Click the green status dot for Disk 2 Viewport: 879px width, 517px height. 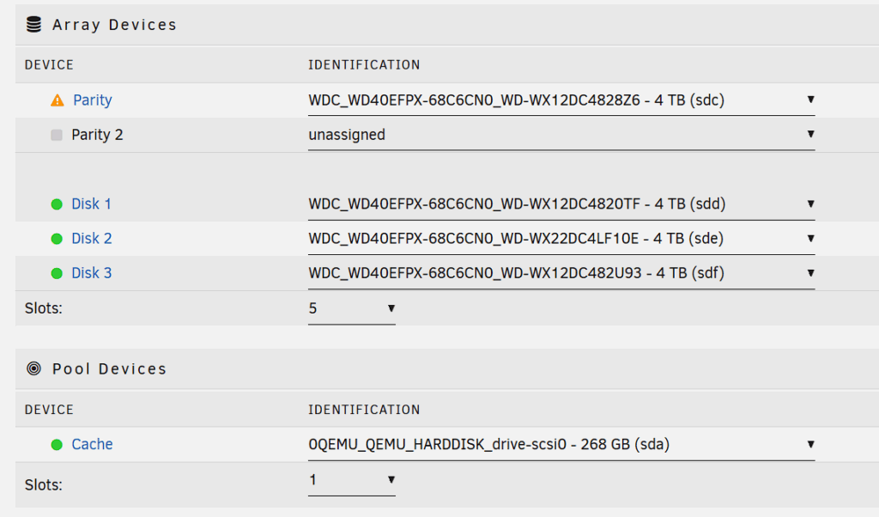point(57,239)
